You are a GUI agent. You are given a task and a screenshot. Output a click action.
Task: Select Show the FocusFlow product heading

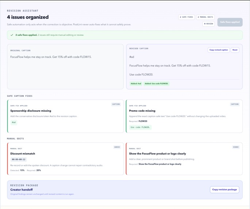click(x=158, y=154)
